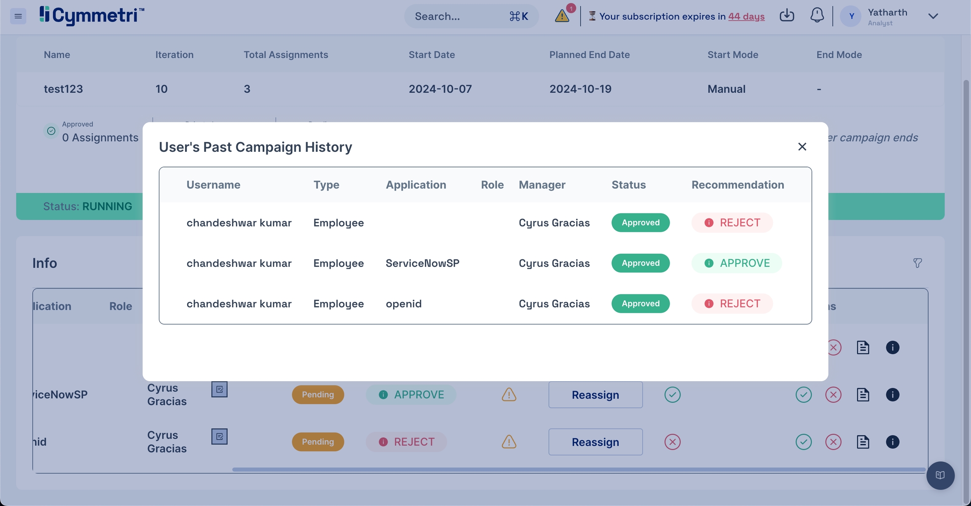Click info icon on the openid row
Screen dimensions: 971x506
click(x=892, y=442)
